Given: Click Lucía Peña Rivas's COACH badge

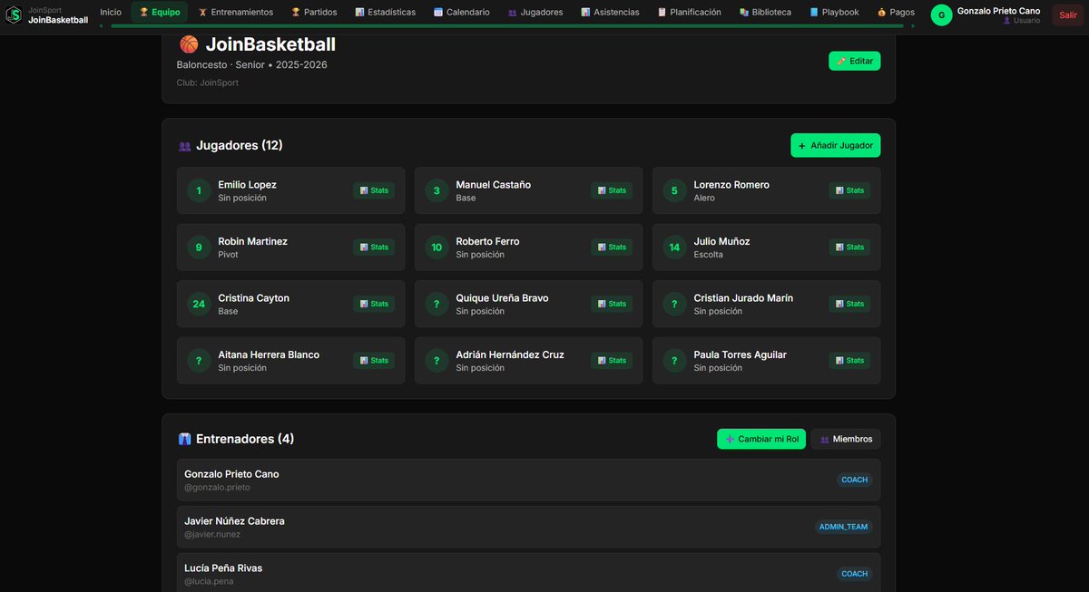Looking at the screenshot, I should (x=855, y=574).
